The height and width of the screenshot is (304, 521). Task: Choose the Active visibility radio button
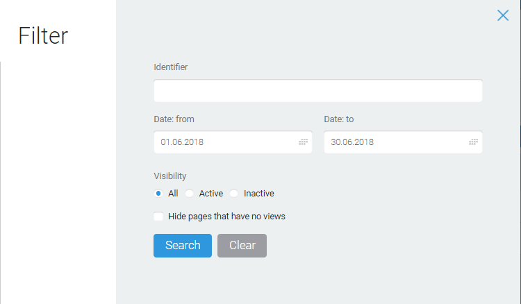[x=189, y=193]
